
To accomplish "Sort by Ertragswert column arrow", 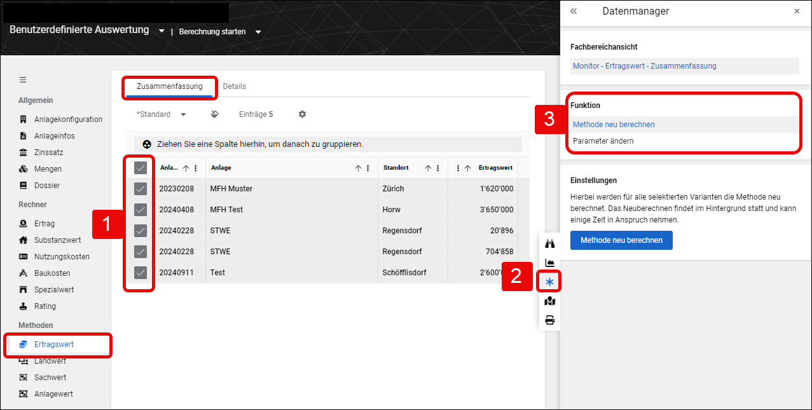I will [x=468, y=168].
